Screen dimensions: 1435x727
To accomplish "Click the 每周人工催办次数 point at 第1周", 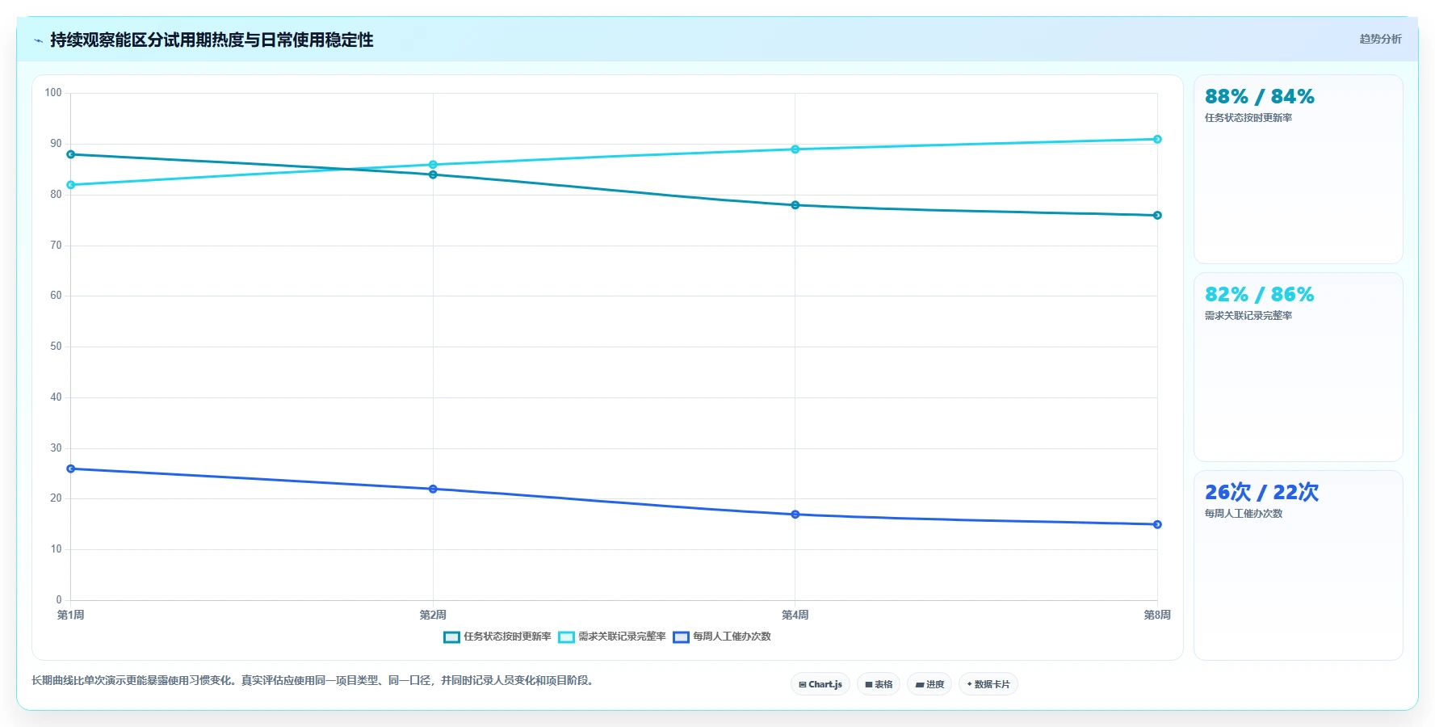I will [71, 469].
